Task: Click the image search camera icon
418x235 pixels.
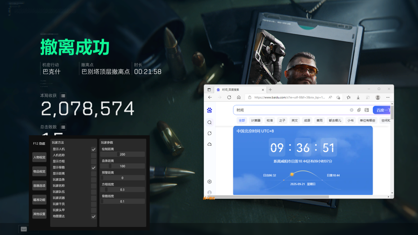Action: pyautogui.click(x=367, y=110)
